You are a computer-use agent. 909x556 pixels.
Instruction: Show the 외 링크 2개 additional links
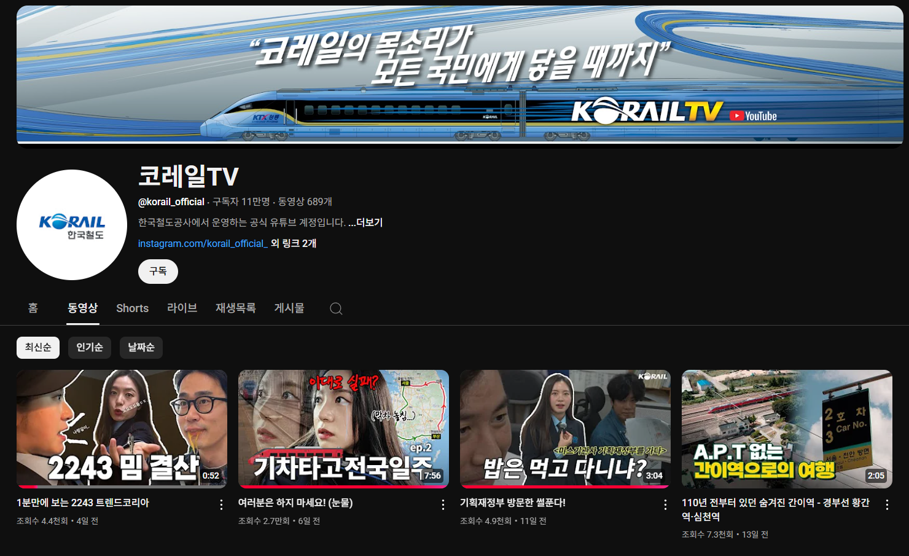click(x=294, y=243)
